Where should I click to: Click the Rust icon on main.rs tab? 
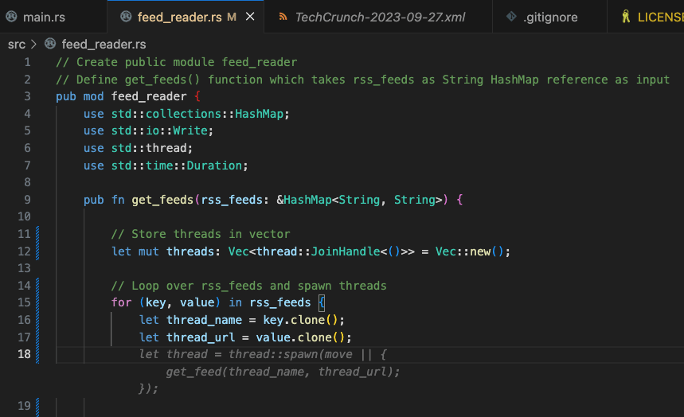pyautogui.click(x=11, y=17)
